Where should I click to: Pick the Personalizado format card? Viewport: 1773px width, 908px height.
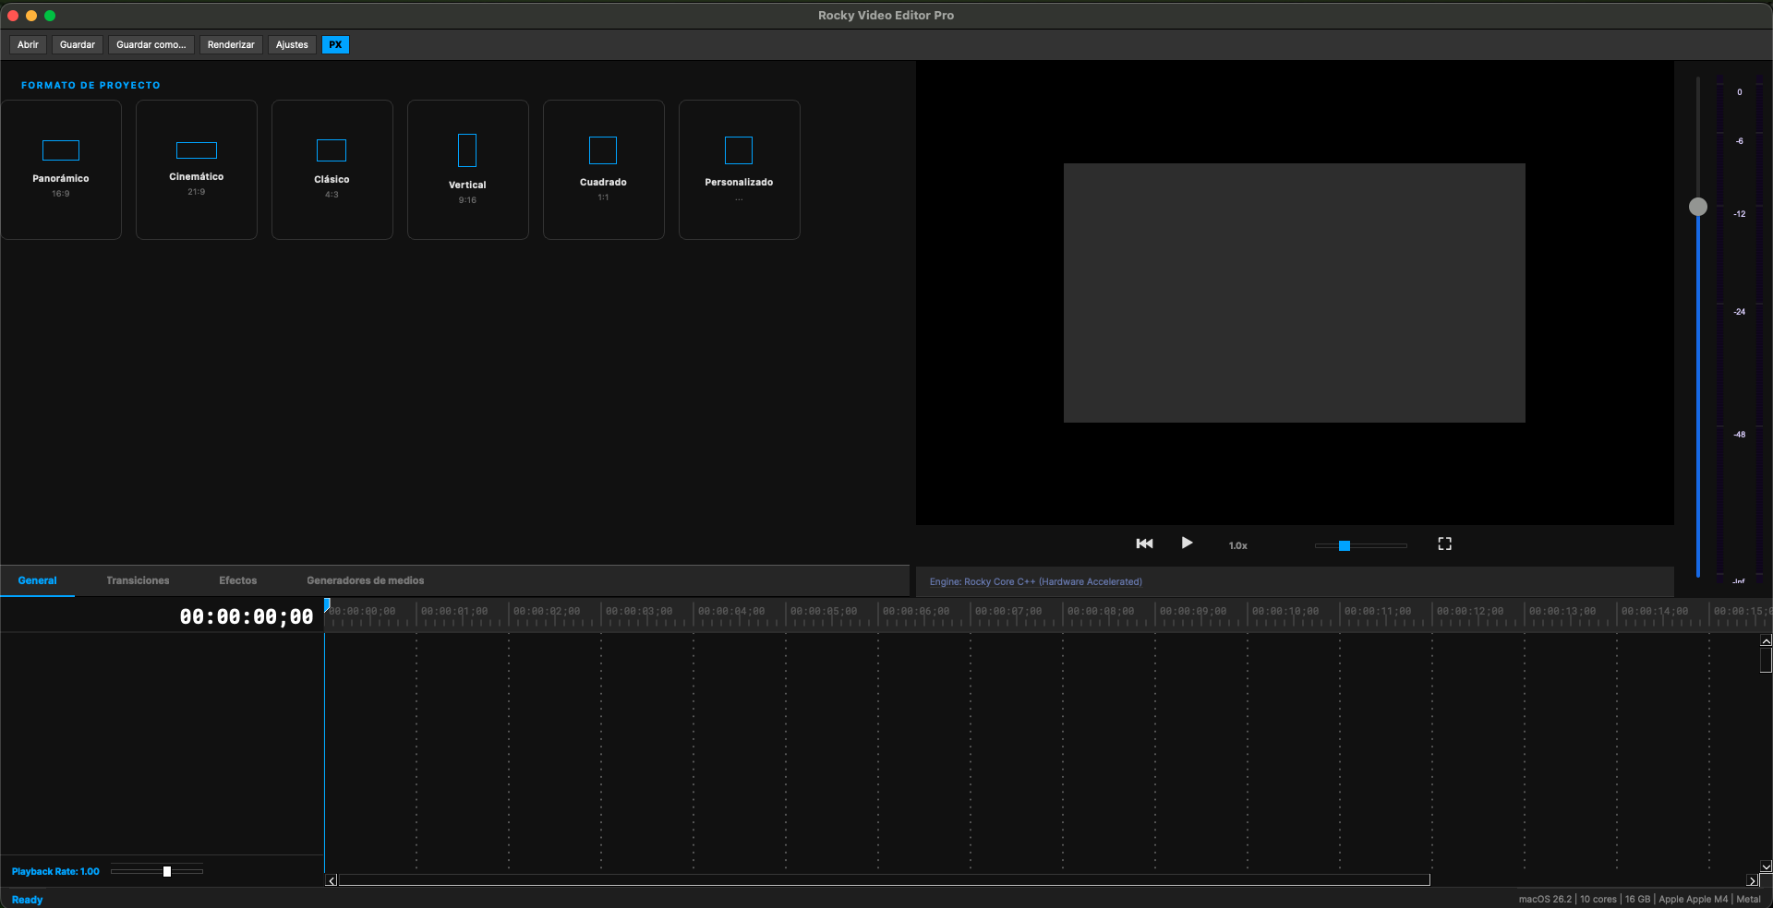click(740, 170)
